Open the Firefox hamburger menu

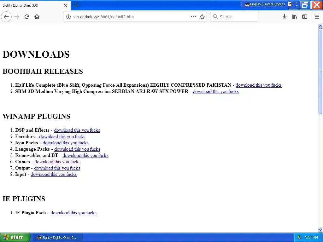coord(317,17)
